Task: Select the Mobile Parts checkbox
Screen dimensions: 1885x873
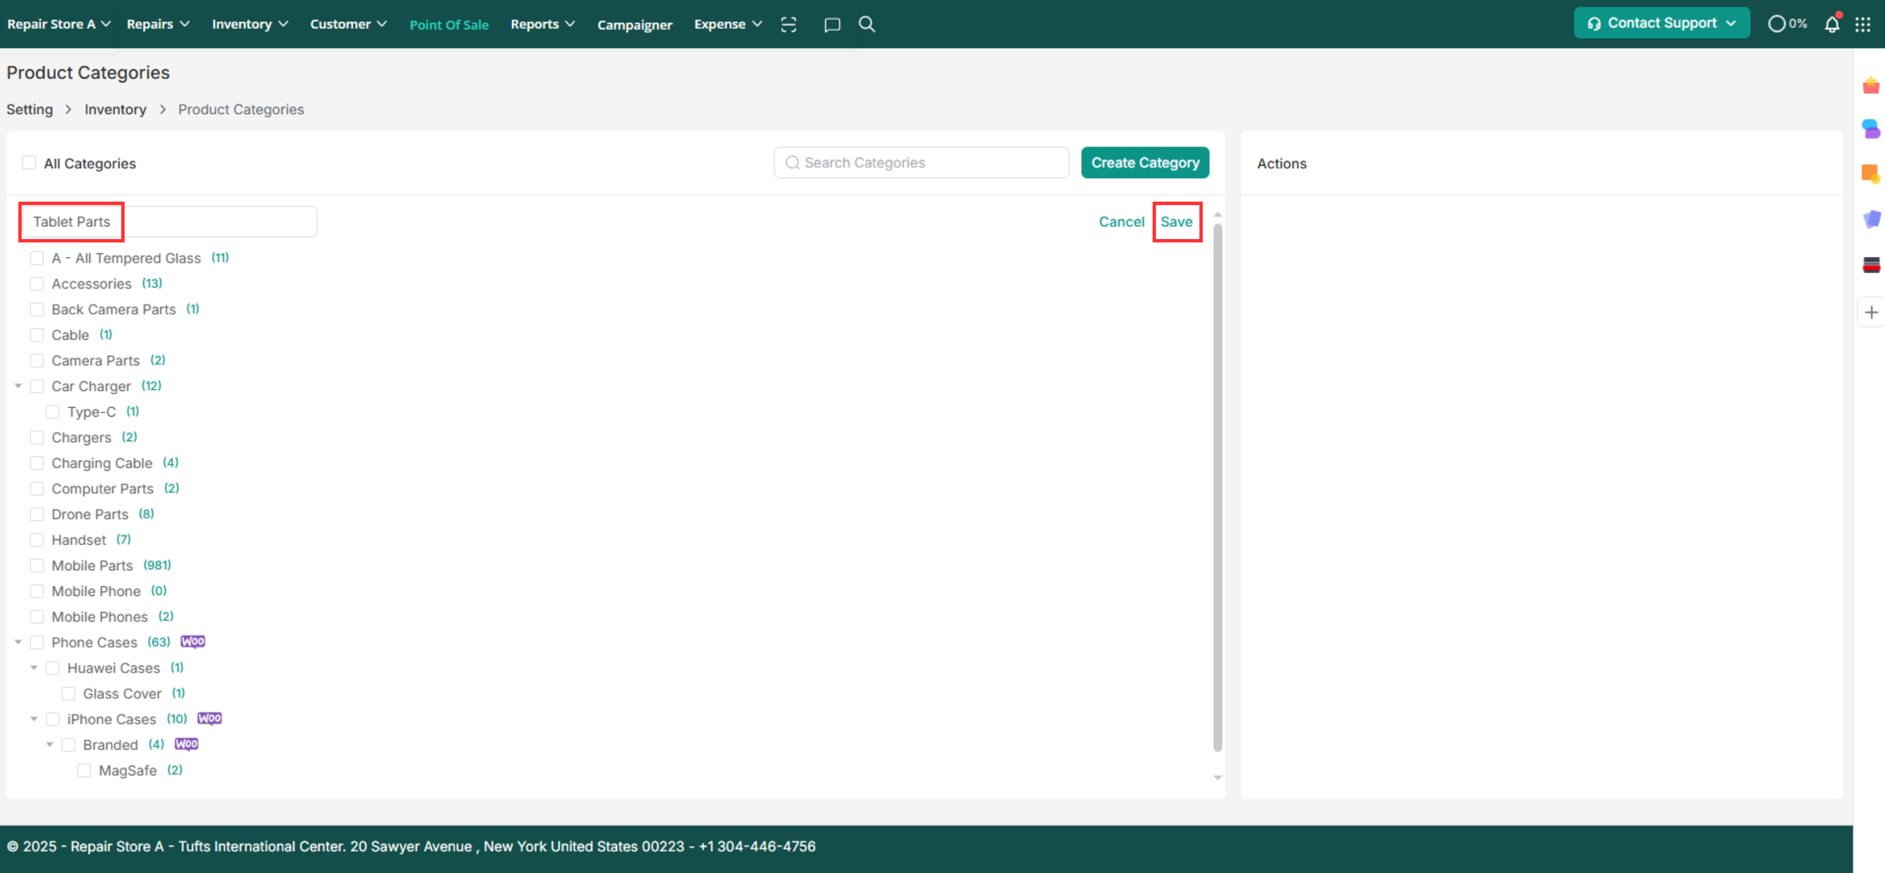Action: tap(37, 565)
